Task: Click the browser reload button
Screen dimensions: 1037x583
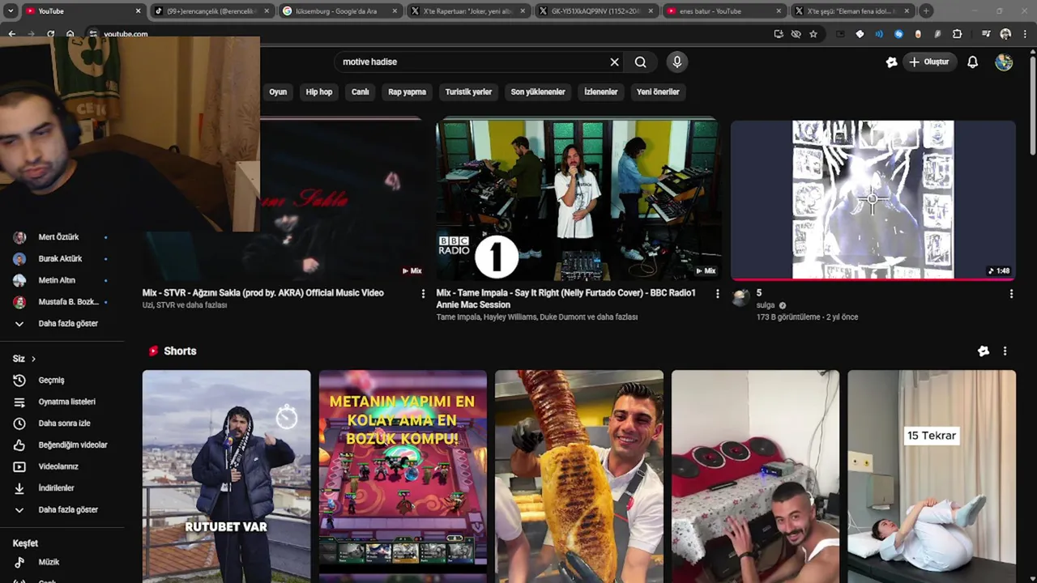Action: pos(50,34)
